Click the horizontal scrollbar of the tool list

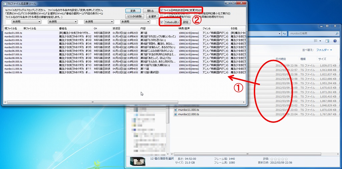pyautogui.click(x=93, y=102)
